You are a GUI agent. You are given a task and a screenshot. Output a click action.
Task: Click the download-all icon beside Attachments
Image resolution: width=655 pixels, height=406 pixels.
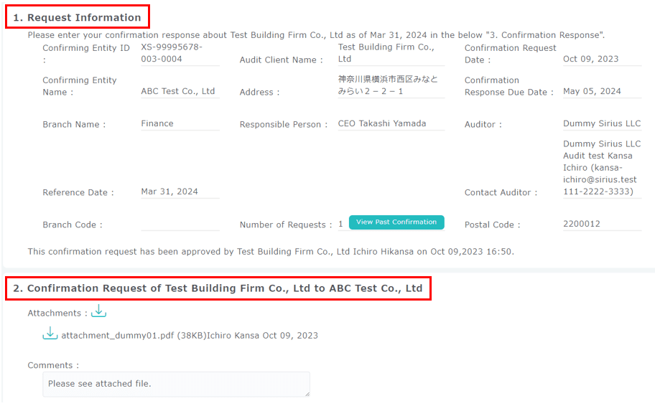[x=99, y=312]
